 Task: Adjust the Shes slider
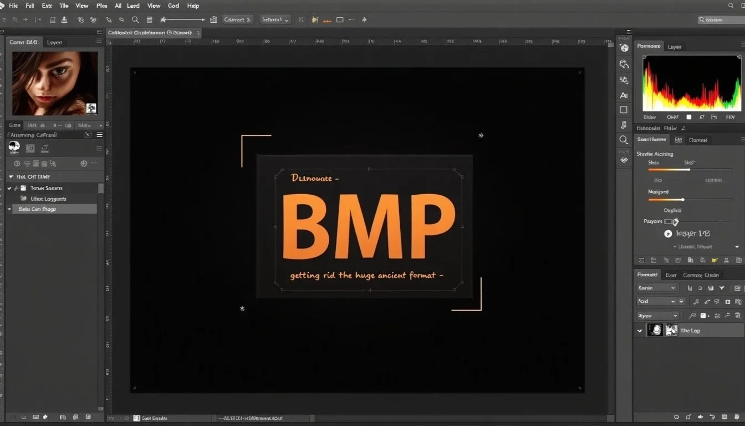click(x=690, y=170)
